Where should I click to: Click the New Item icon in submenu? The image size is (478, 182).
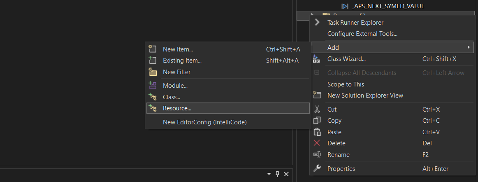[153, 49]
